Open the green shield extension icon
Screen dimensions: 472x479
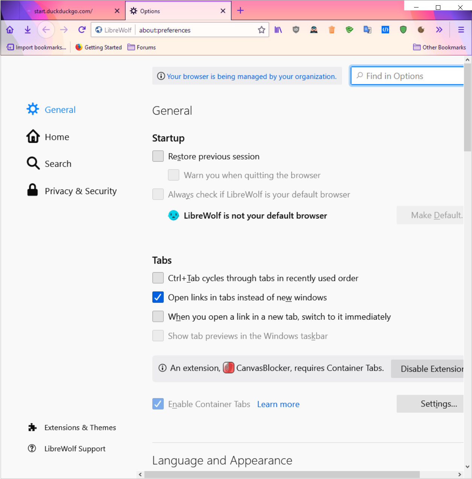[x=403, y=30]
